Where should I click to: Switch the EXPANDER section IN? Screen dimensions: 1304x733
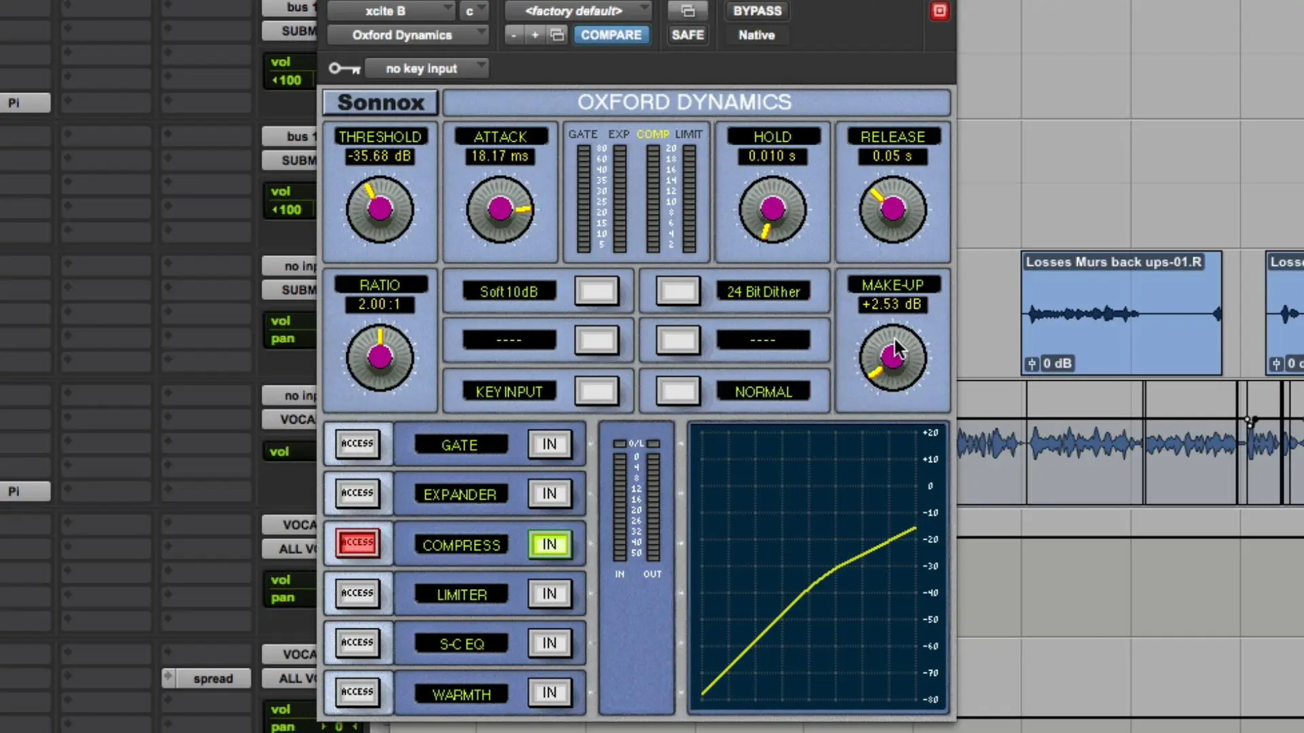pos(549,494)
